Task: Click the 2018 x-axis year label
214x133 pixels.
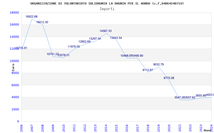Action: (x=148, y=128)
